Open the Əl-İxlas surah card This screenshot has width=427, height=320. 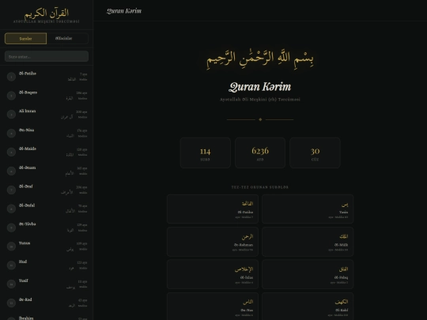tap(213, 274)
